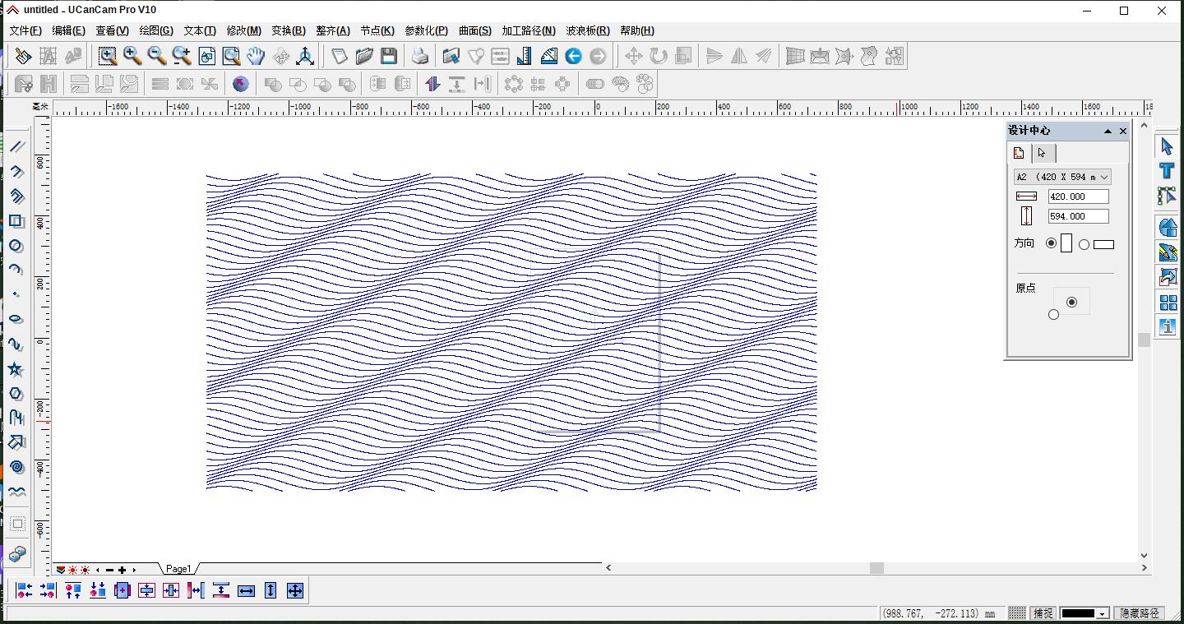Screen dimensions: 1184x624
Task: Select the spiral tool in left toolbar
Action: (x=16, y=467)
